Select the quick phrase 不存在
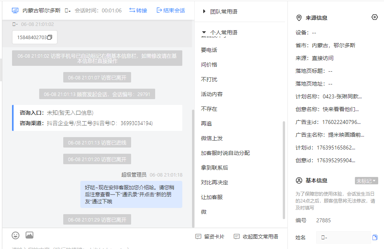Screen dimensions: 384x249 209,109
